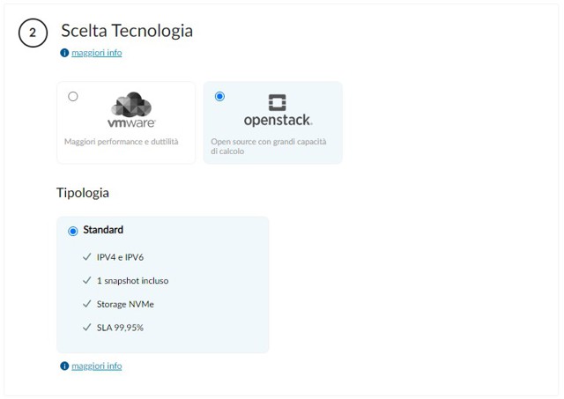Click the Tipologia section heading

[83, 192]
